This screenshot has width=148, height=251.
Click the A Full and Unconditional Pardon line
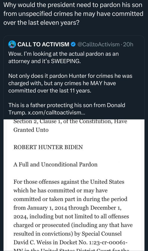click(55, 164)
